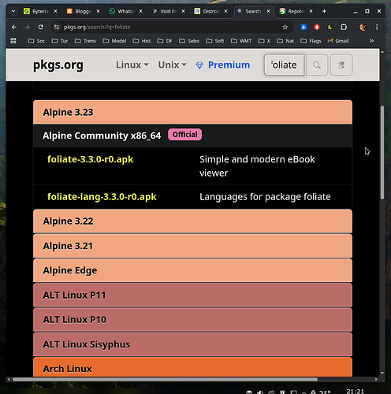Click the horizontal scrollbar at the page bottom

click(165, 379)
